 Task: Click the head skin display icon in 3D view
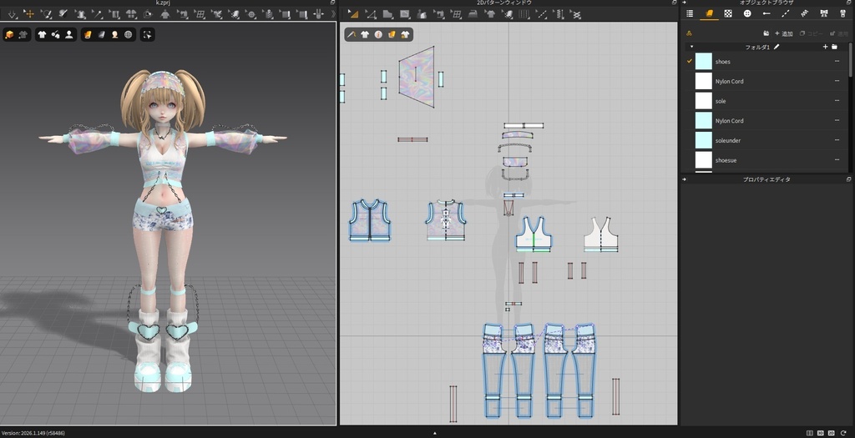pos(115,35)
